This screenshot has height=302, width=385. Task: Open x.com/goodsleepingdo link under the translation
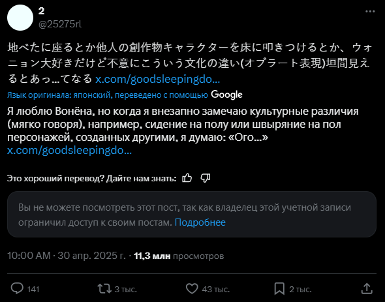click(x=69, y=150)
